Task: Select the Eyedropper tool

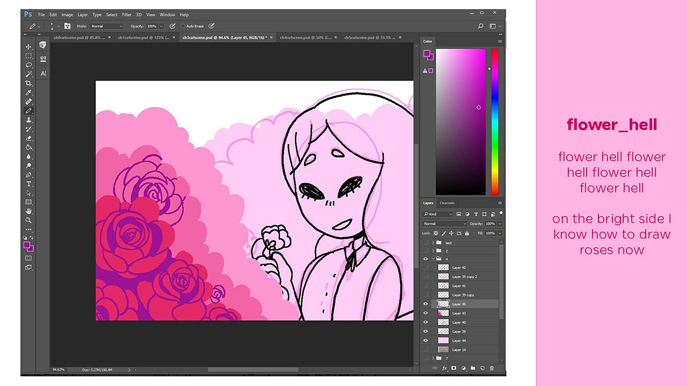Action: (x=29, y=93)
